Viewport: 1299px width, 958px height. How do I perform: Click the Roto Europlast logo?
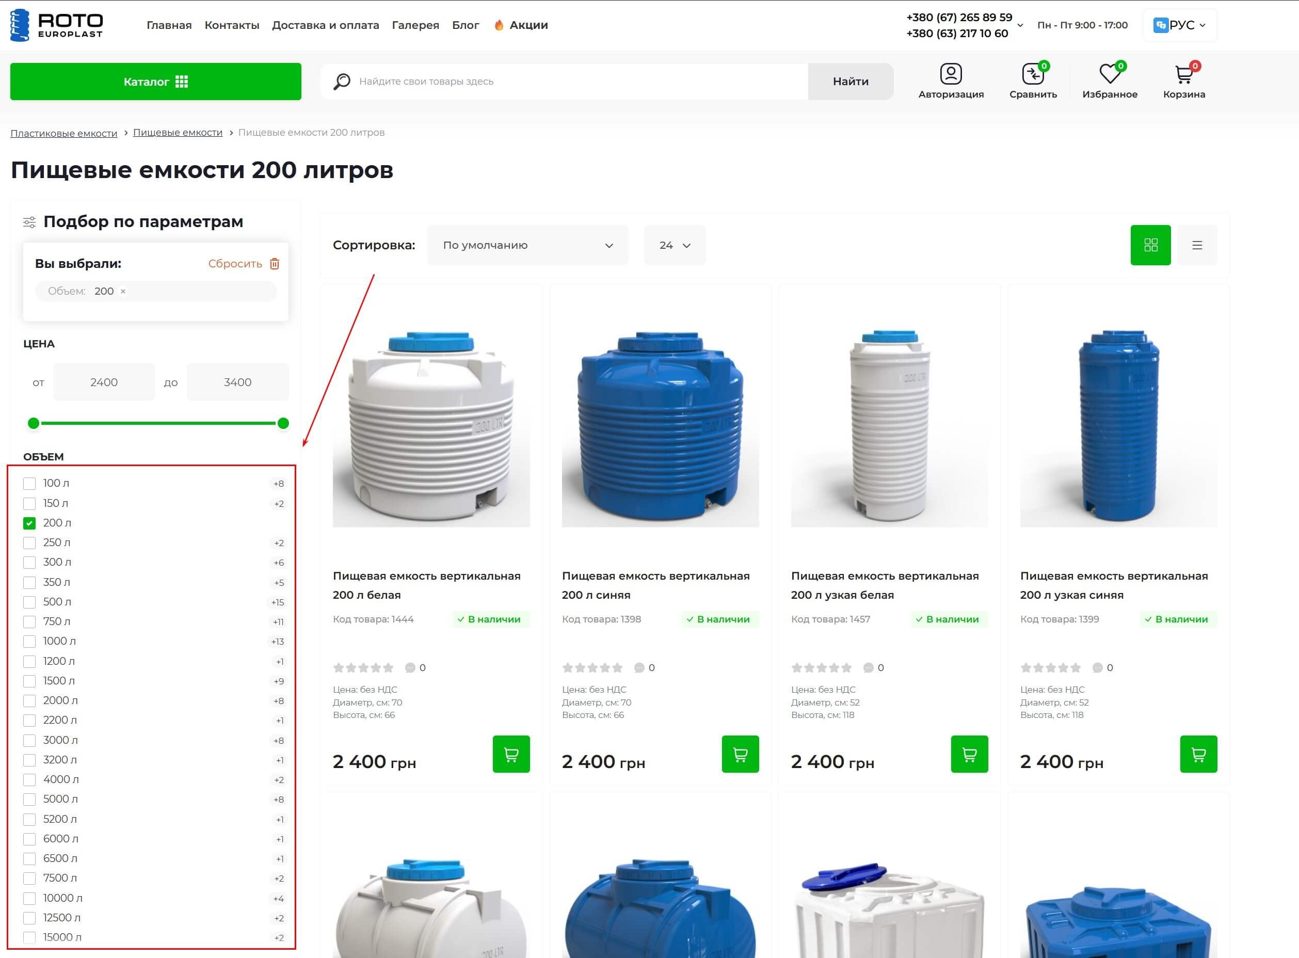[57, 25]
